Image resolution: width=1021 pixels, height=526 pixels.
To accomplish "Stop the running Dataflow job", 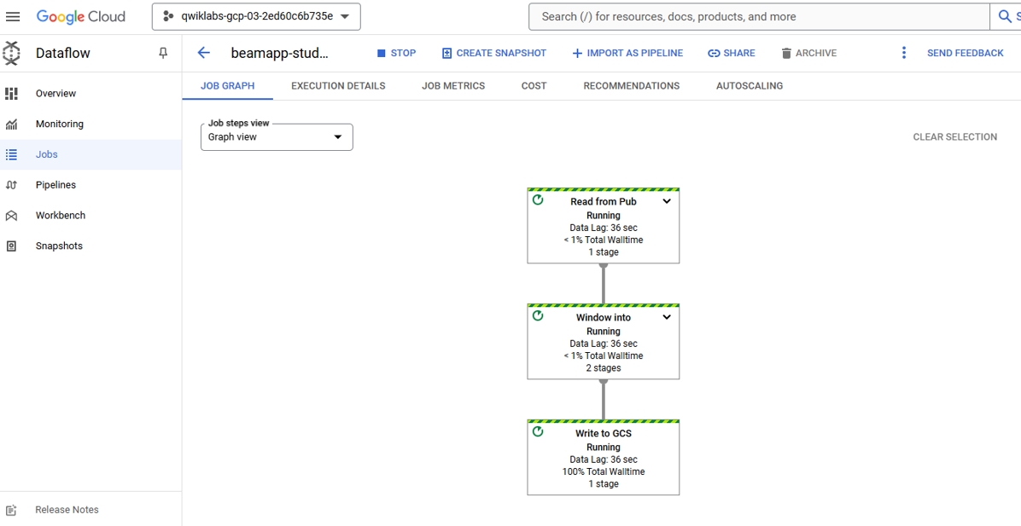I will click(x=396, y=53).
